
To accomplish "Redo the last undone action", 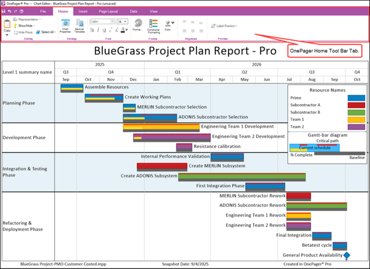I will pyautogui.click(x=15, y=11).
